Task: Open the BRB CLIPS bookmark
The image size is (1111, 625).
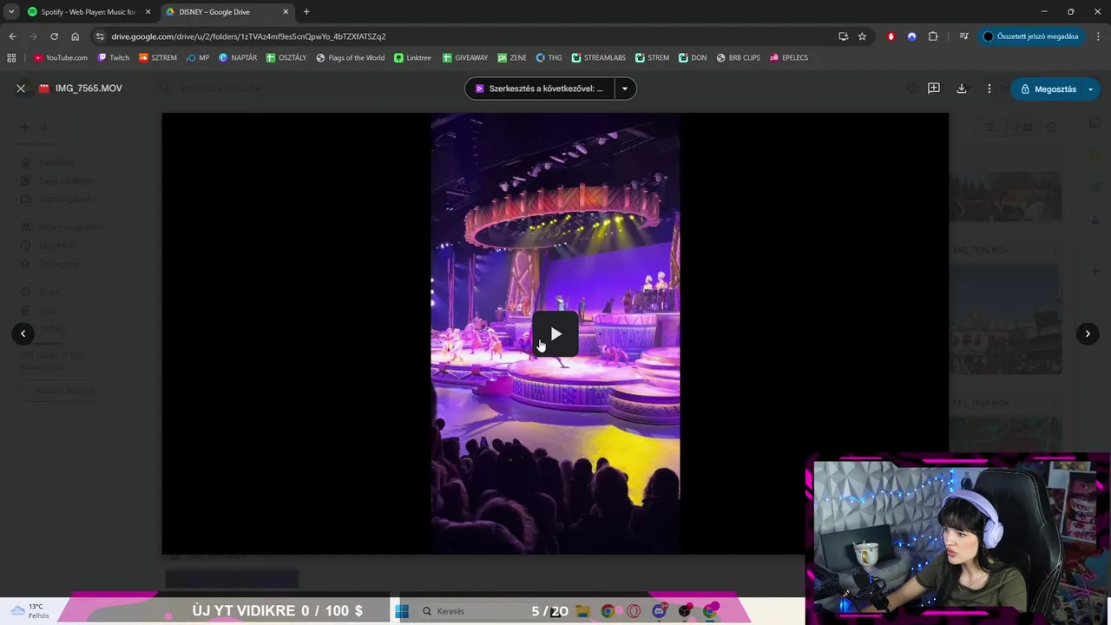Action: coord(738,58)
